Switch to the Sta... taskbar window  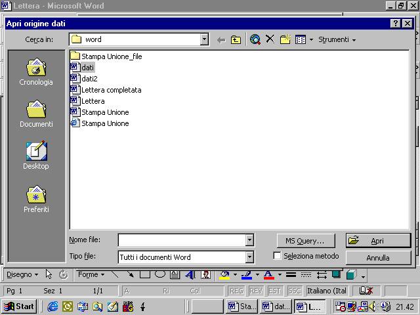(x=242, y=306)
